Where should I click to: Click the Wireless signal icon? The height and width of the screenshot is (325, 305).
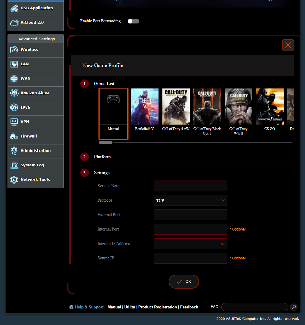pyautogui.click(x=14, y=50)
